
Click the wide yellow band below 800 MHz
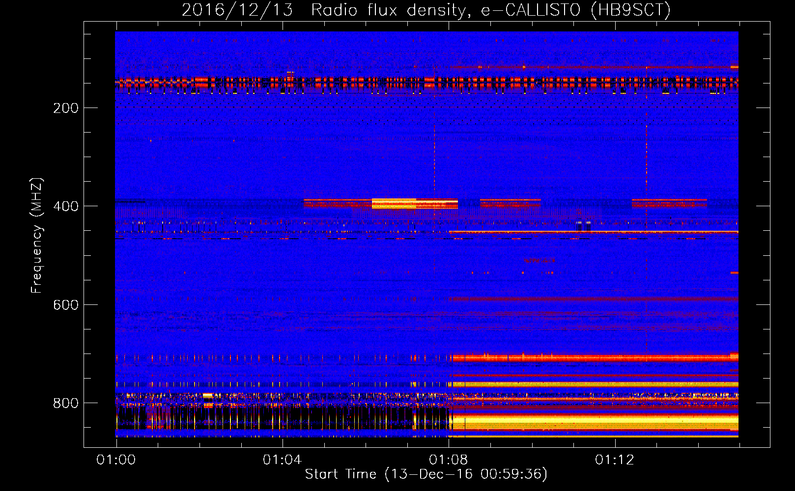click(x=595, y=422)
